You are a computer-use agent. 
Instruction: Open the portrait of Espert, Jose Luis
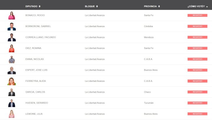(11, 70)
